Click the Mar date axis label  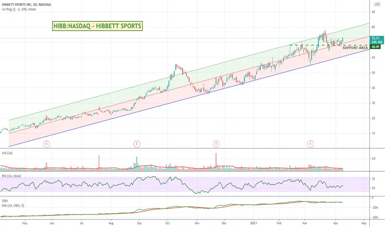click(305, 223)
